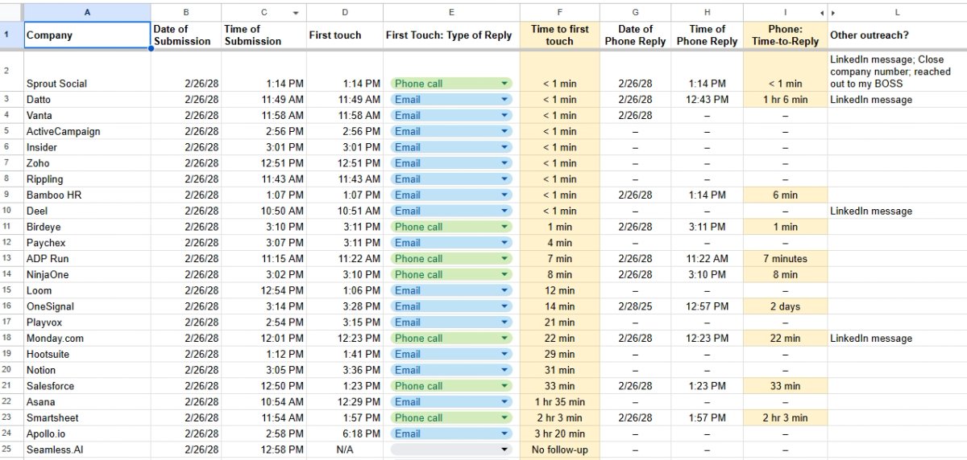967x460 pixels.
Task: Click the "Date of Submission" header cell
Action: coord(186,35)
